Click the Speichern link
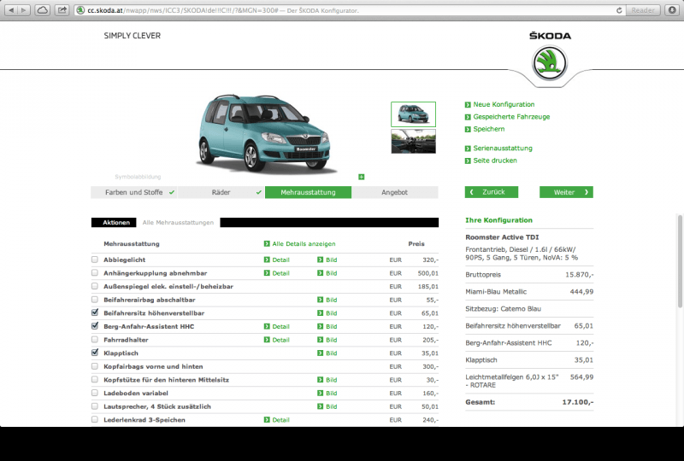684x461 pixels. 488,129
